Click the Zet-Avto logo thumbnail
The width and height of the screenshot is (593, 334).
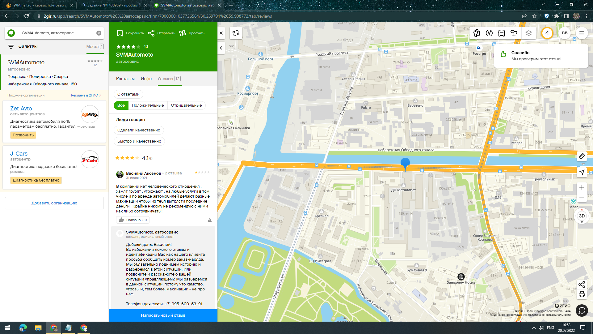coord(90,114)
